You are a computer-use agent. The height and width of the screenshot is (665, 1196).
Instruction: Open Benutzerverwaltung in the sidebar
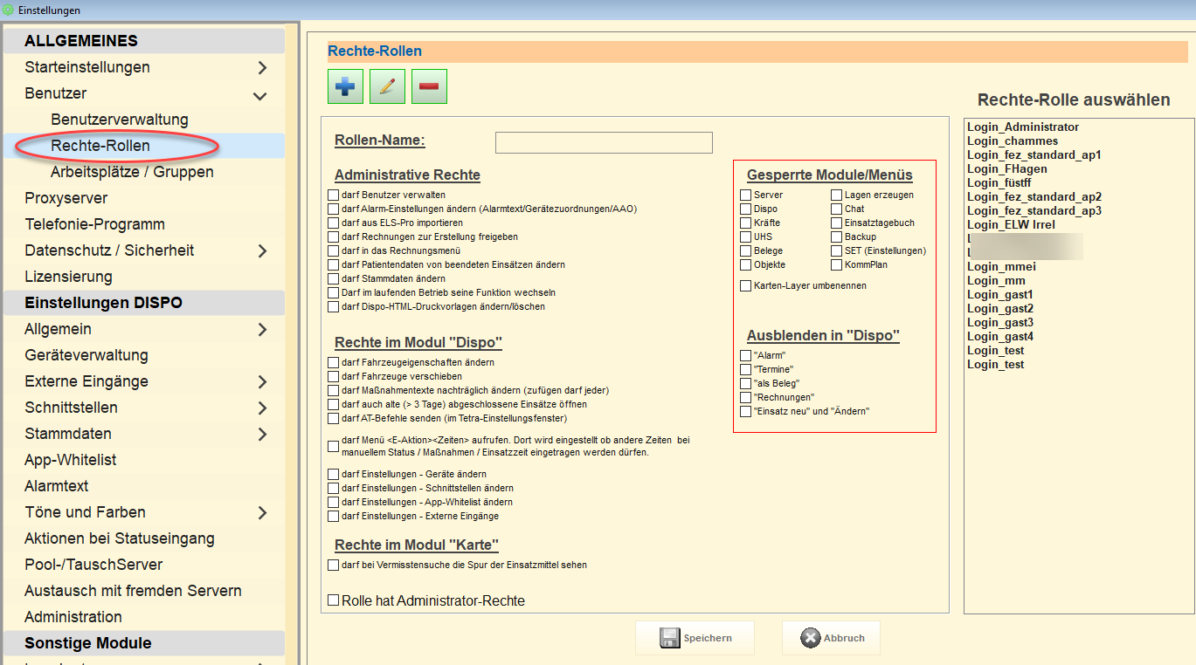click(x=120, y=120)
